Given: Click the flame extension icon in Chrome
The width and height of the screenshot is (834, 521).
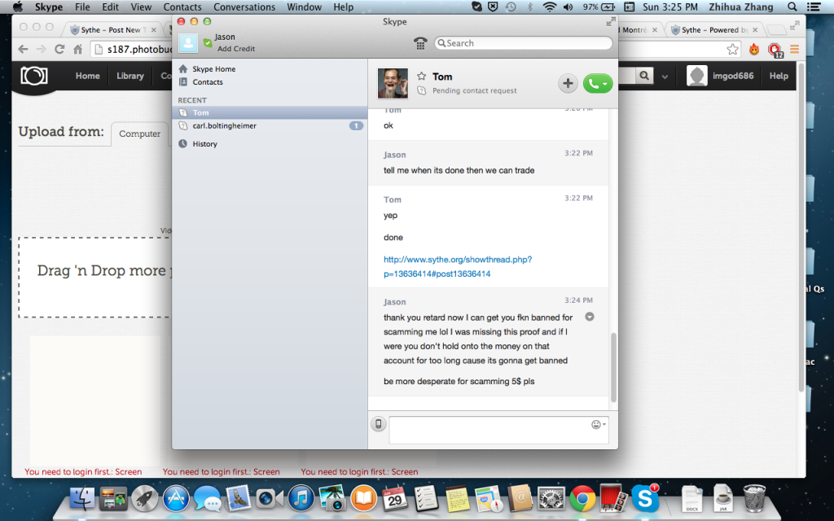Looking at the screenshot, I should pyautogui.click(x=754, y=50).
